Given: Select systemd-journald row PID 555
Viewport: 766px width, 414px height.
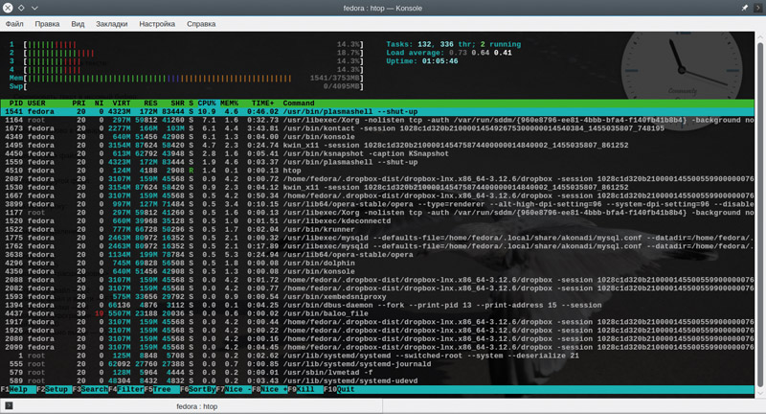Looking at the screenshot, I should click(377, 364).
